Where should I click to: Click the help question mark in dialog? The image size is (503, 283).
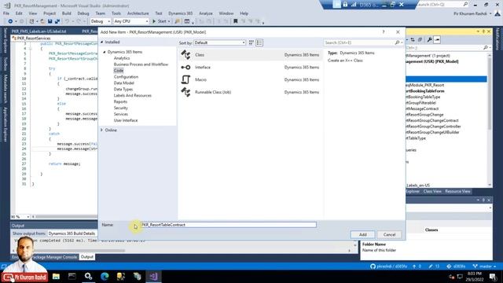coord(383,32)
